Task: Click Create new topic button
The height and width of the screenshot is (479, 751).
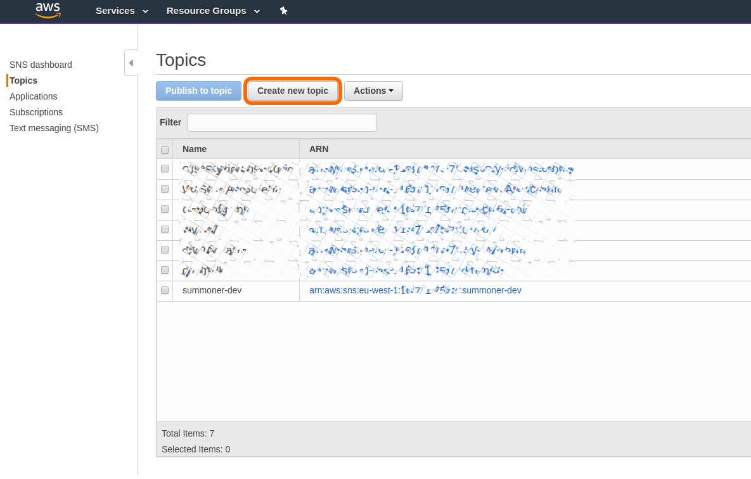Action: pos(293,91)
